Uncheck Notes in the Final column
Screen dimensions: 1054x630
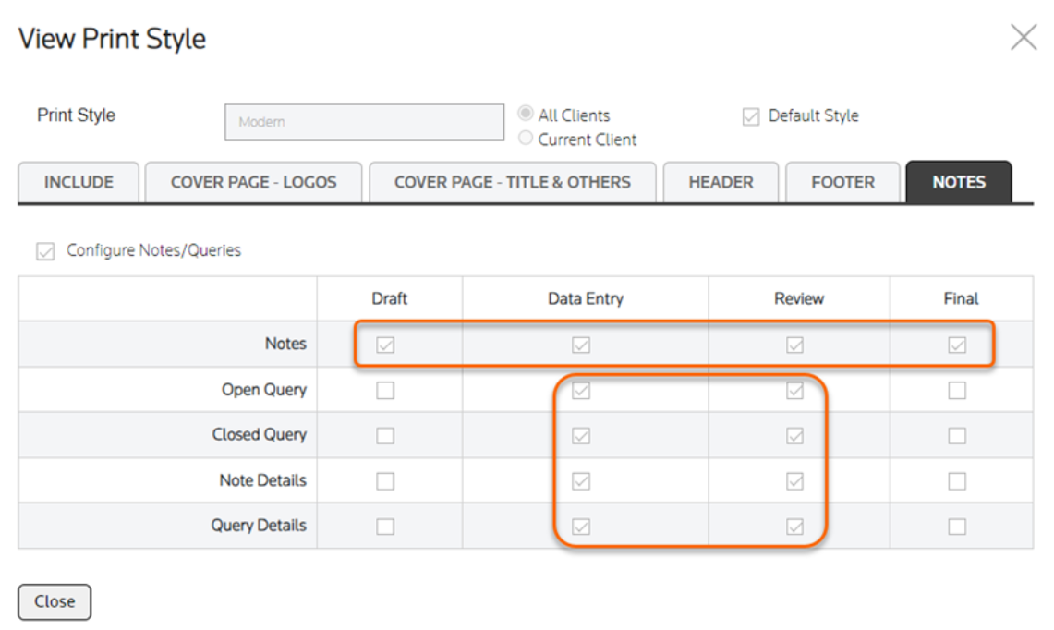click(x=957, y=345)
